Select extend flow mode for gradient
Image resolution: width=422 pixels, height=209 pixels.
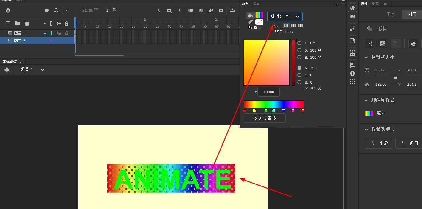pyautogui.click(x=286, y=25)
